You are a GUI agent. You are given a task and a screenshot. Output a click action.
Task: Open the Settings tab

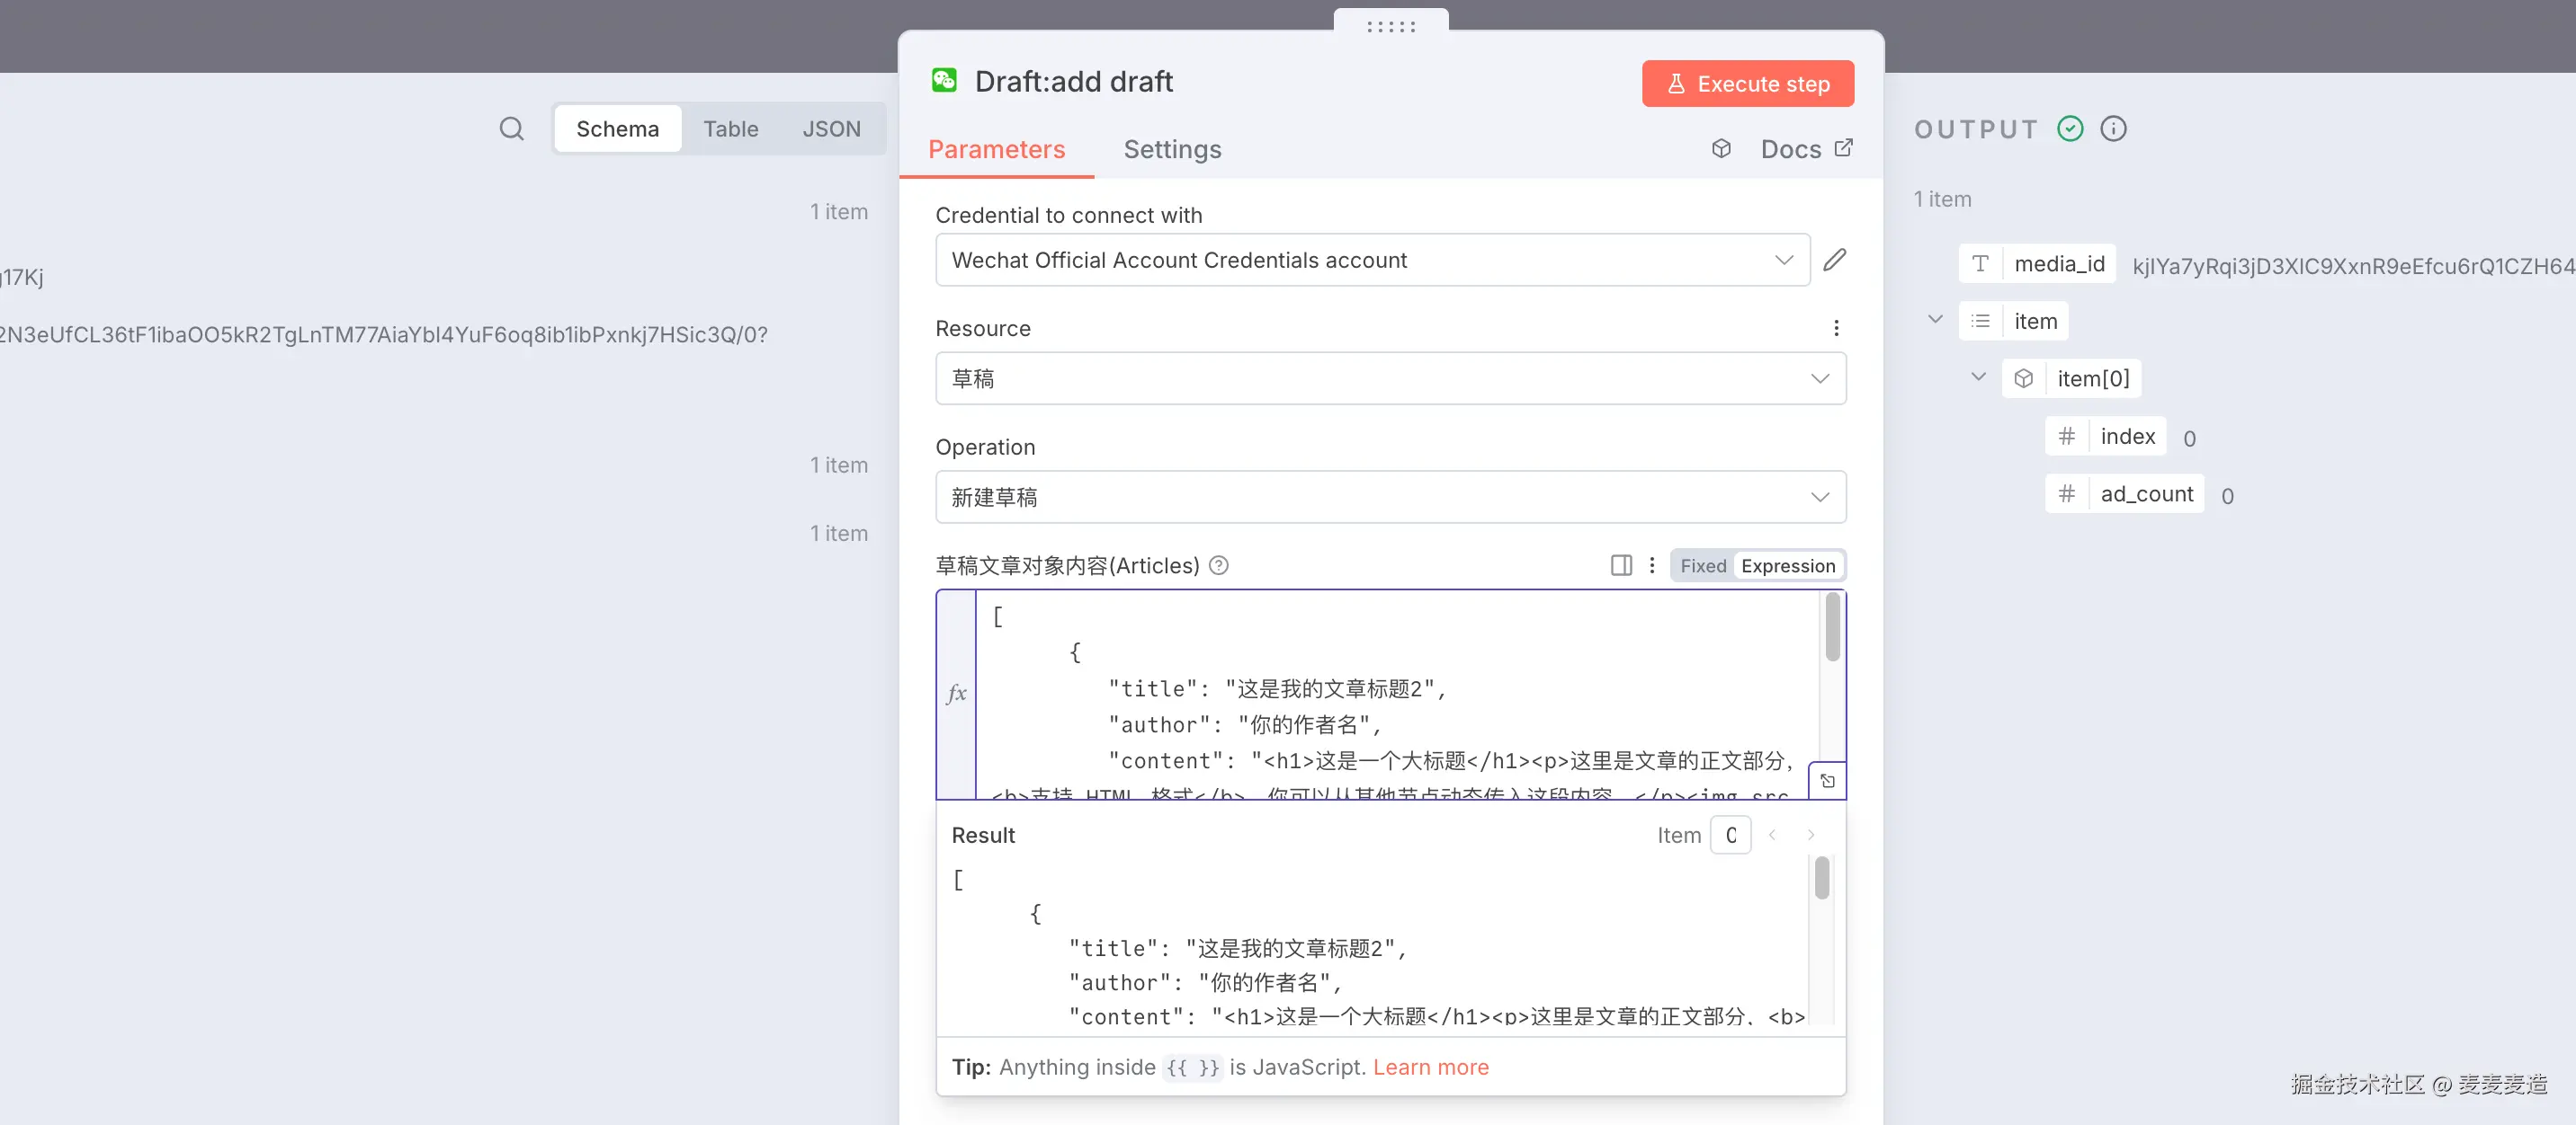pyautogui.click(x=1172, y=149)
